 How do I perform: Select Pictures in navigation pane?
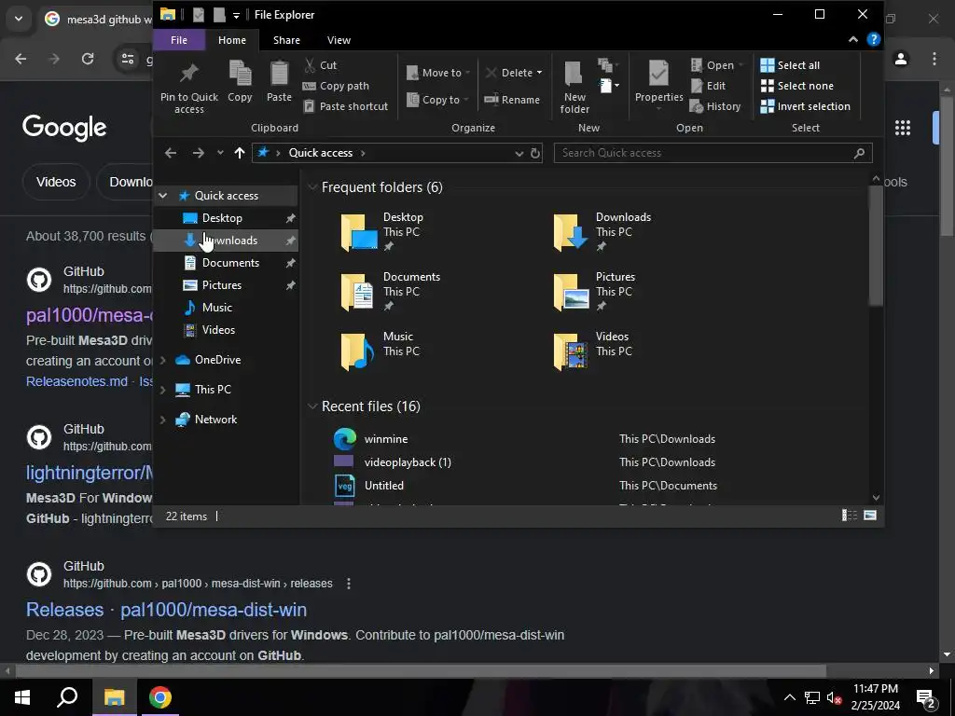pos(222,285)
